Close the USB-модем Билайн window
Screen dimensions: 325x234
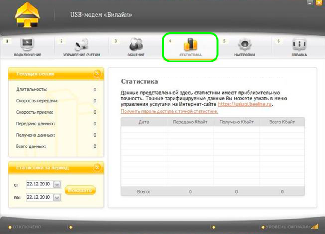coord(319,3)
